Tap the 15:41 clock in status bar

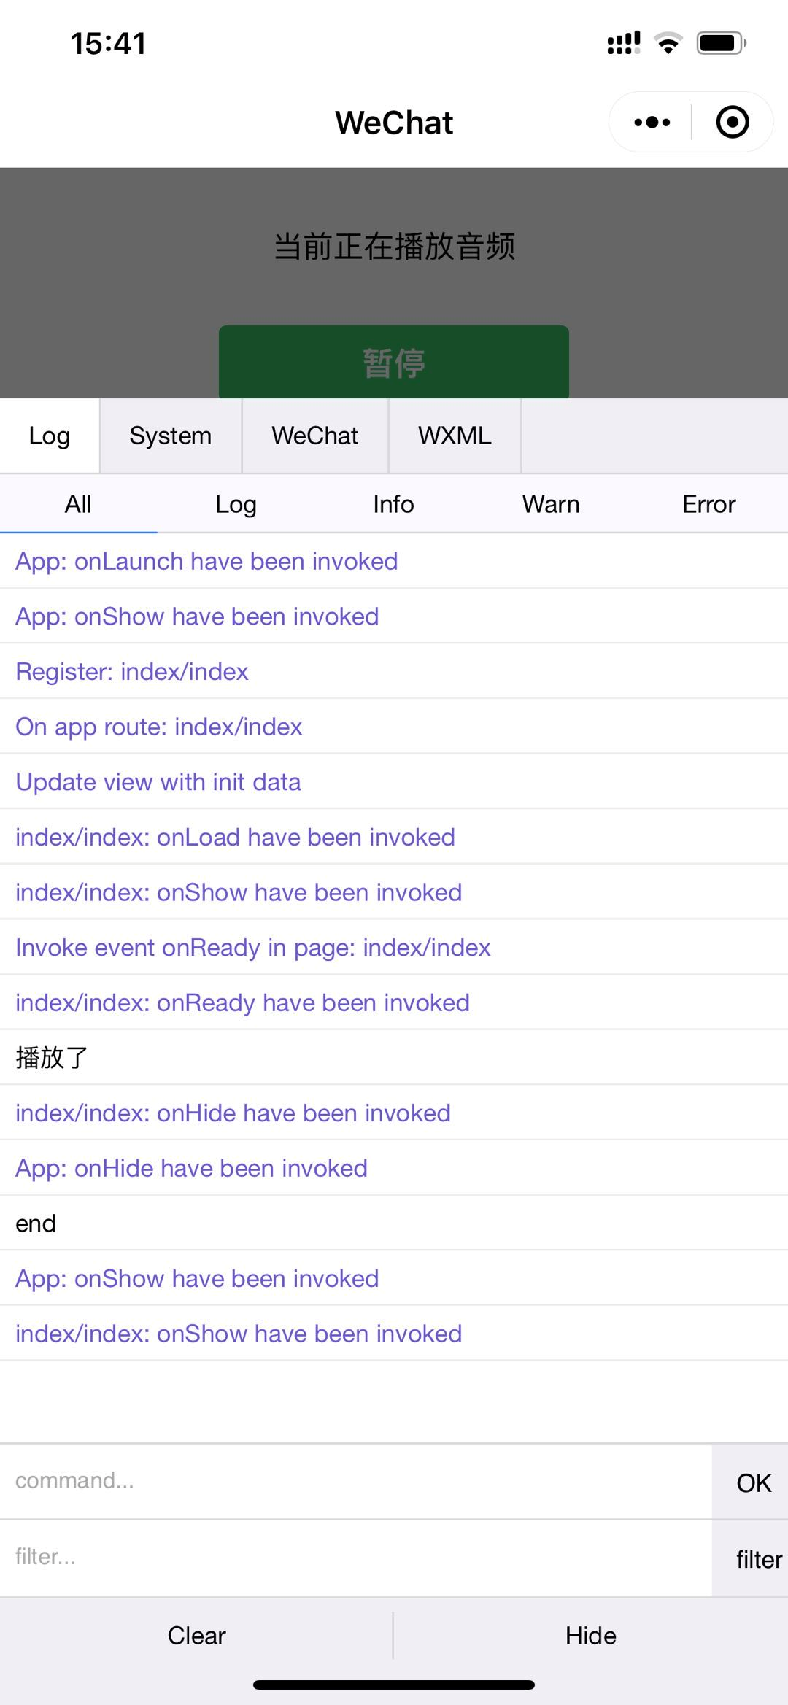[x=108, y=44]
